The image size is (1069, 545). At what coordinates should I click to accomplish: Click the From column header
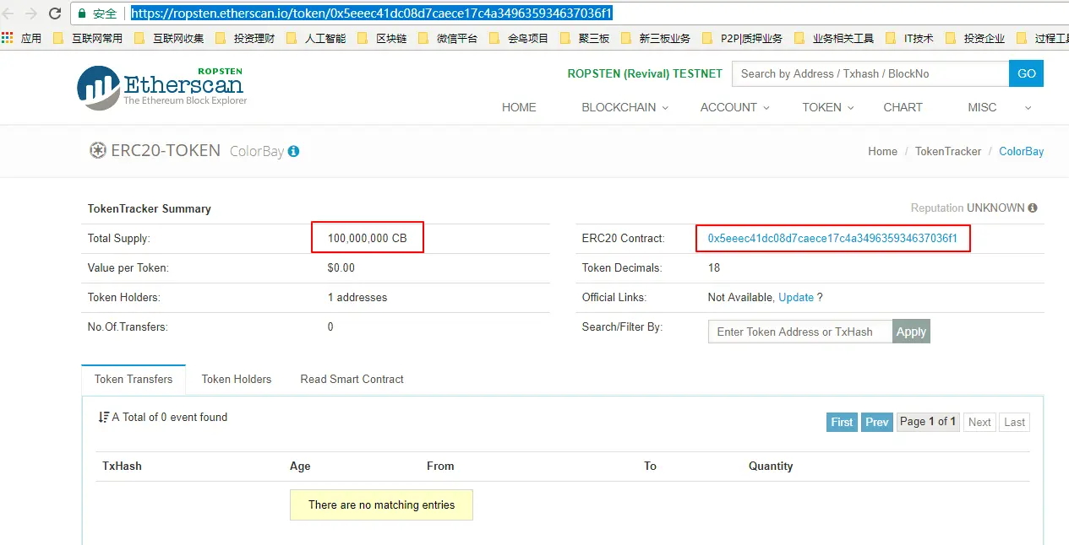coord(440,466)
